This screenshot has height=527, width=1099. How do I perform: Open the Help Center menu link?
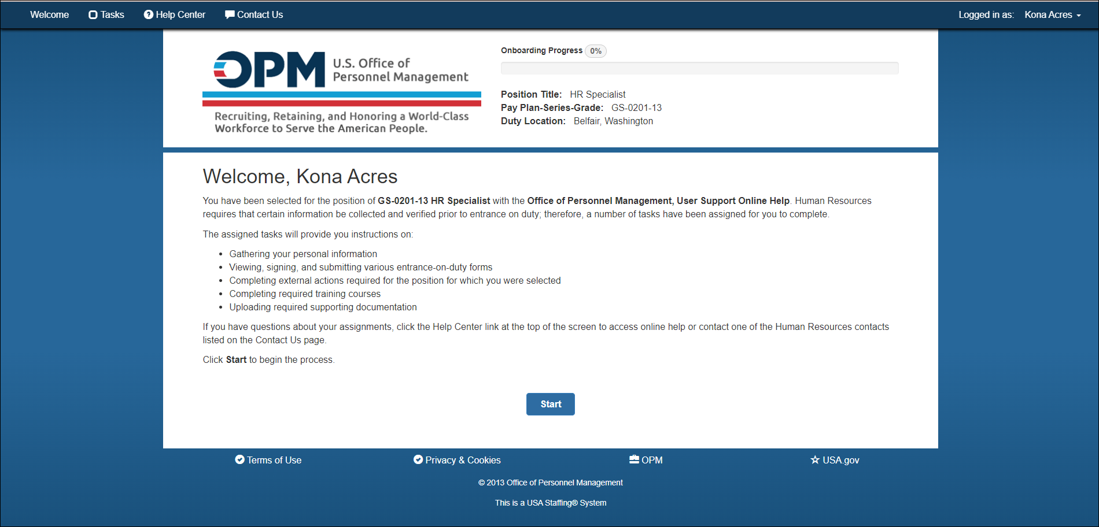tap(175, 15)
